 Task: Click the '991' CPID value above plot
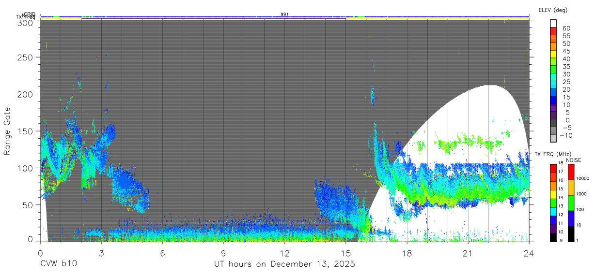tap(285, 14)
